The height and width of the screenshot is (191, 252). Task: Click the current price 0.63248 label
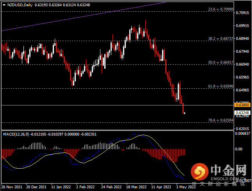240,112
